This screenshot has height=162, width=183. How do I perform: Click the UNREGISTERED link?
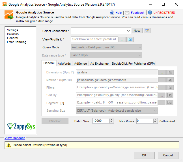(164, 13)
